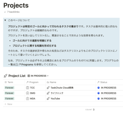Image resolution: width=123 pixels, height=115 pixels.
Task: Click the ゴールに向けての道筋を明確にする bullet text
Action: pos(32,41)
